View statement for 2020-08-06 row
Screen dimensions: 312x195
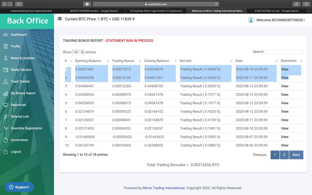285,145
